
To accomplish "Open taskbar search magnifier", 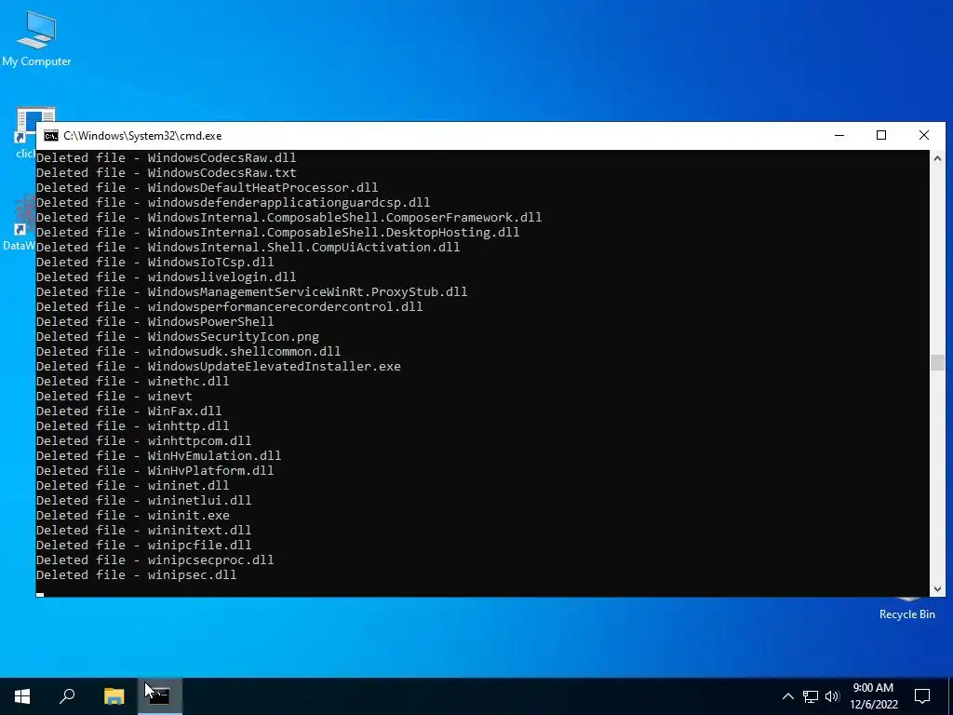I will [67, 696].
